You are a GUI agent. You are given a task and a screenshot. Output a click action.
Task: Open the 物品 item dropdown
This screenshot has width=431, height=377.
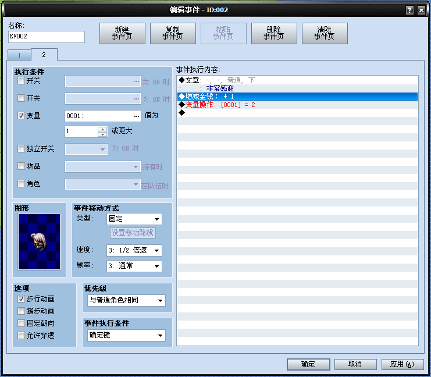(103, 166)
